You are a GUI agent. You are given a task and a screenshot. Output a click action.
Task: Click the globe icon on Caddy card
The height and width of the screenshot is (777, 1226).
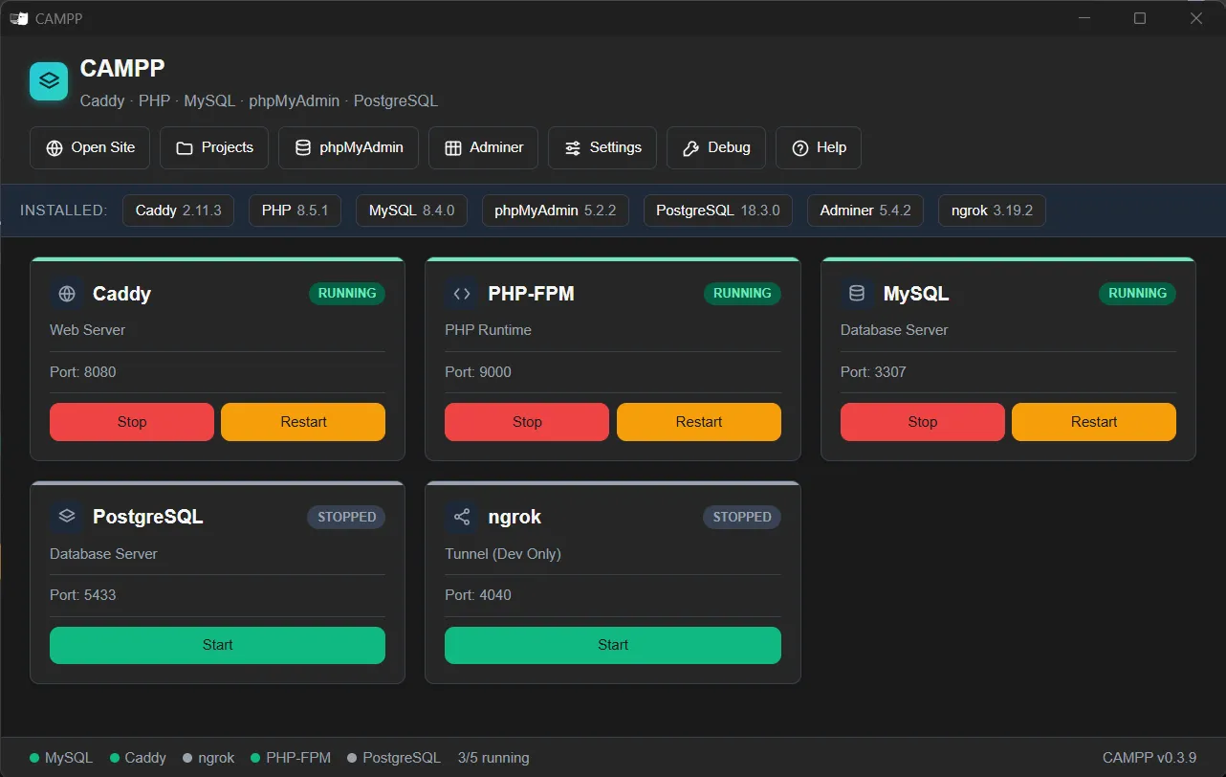click(x=67, y=294)
